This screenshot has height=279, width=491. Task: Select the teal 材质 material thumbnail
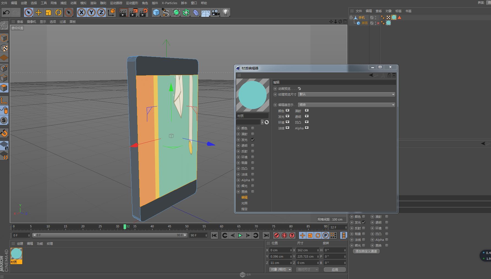16,254
